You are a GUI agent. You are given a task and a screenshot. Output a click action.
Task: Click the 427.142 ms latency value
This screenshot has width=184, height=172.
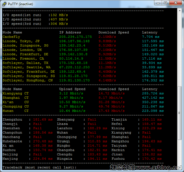click(x=153, y=98)
